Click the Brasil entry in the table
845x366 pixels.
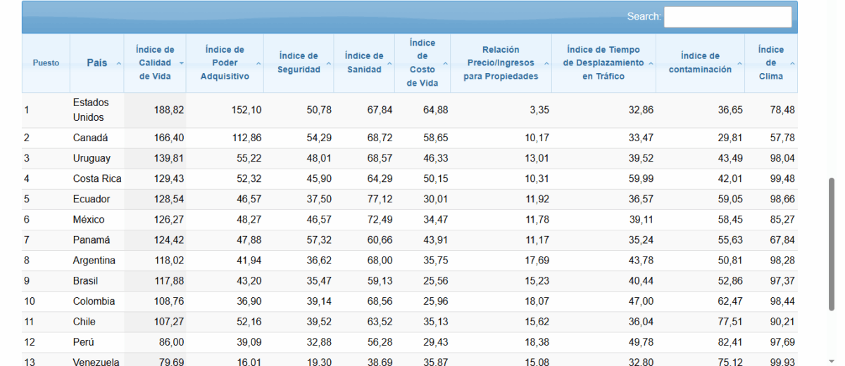(x=85, y=280)
